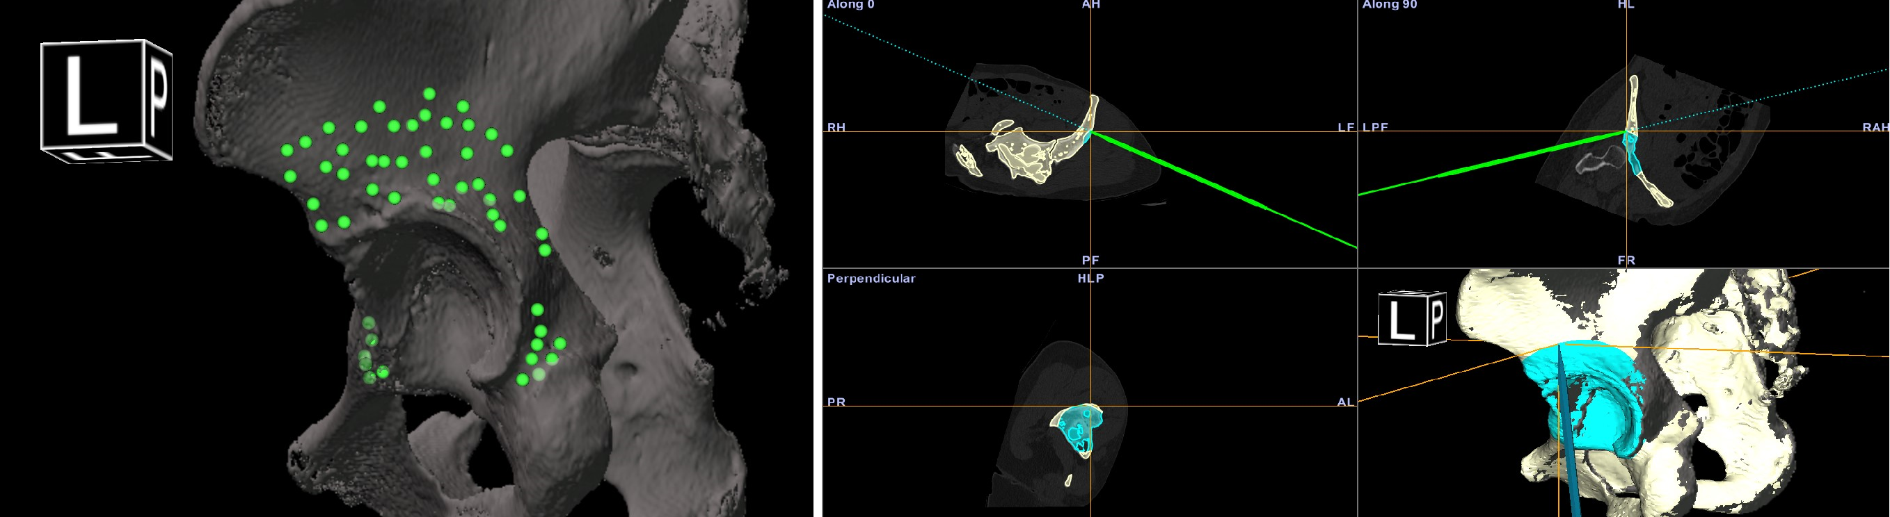Click the 'RAH' orientation marker

[x=1875, y=127]
